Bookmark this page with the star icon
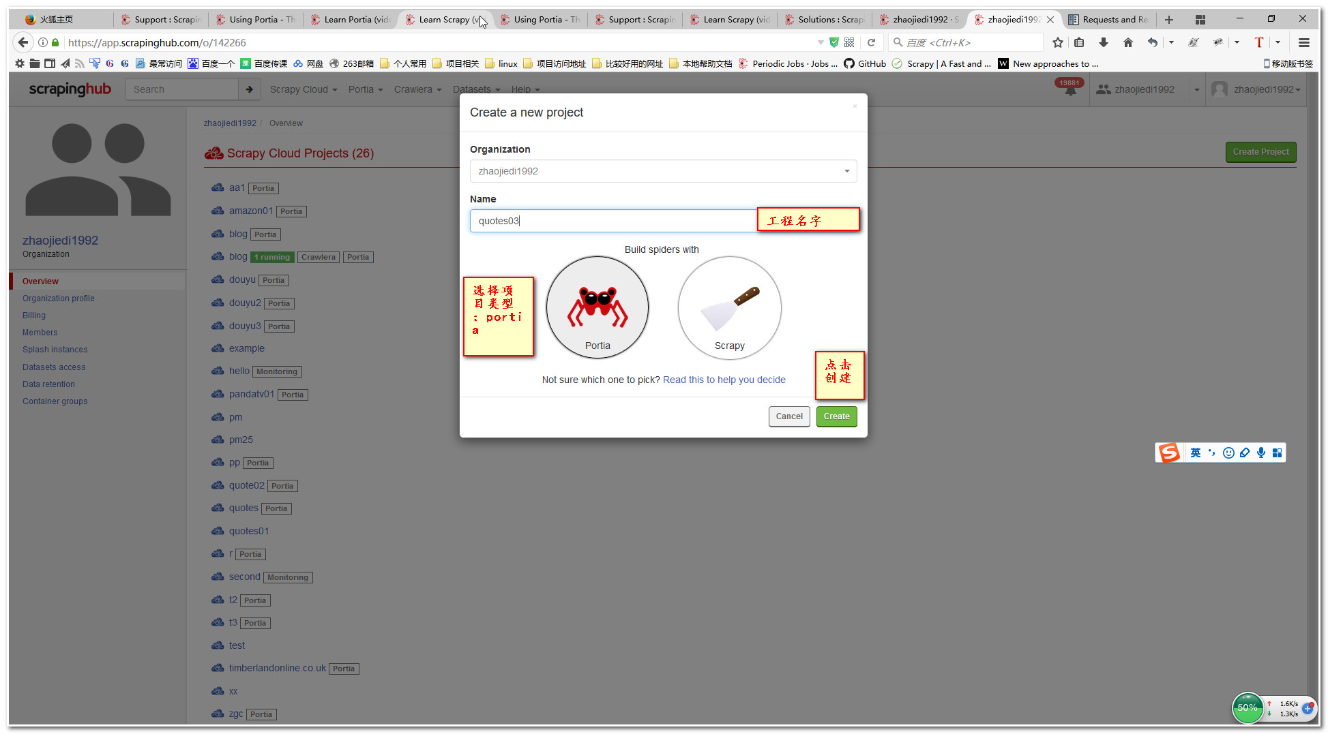The image size is (1328, 734). point(1058,42)
